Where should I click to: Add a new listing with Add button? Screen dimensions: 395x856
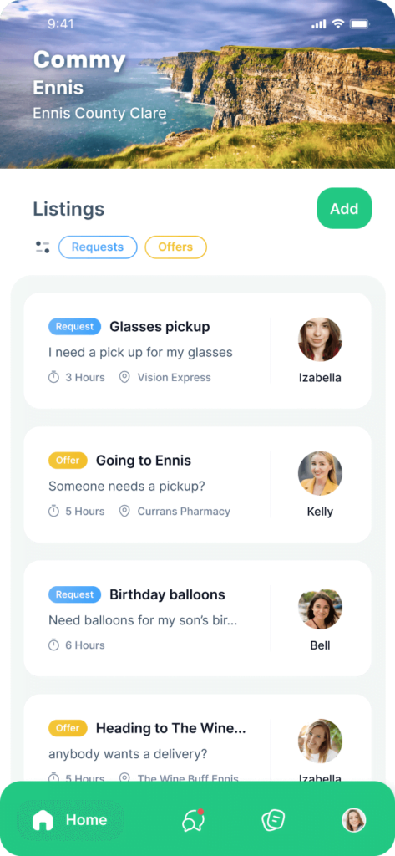point(344,208)
